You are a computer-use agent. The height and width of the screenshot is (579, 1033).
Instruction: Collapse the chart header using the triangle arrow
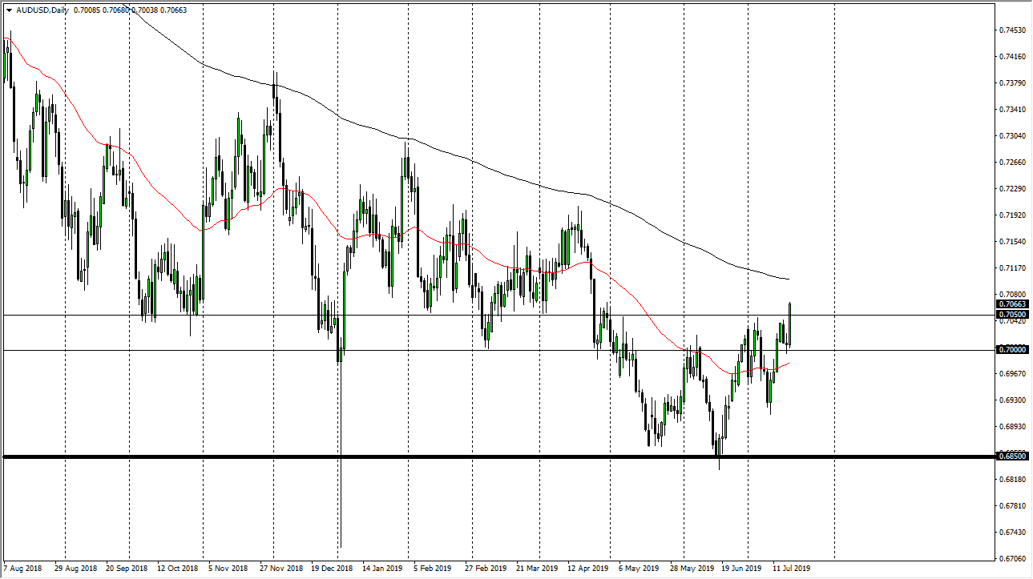click(x=9, y=11)
